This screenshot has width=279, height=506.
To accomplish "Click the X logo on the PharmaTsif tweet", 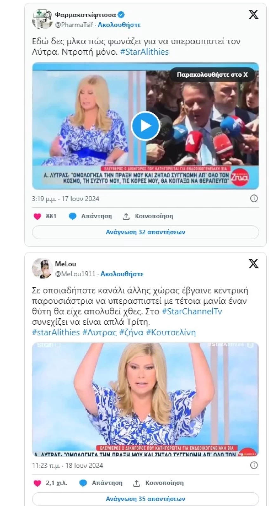I will pos(253,15).
